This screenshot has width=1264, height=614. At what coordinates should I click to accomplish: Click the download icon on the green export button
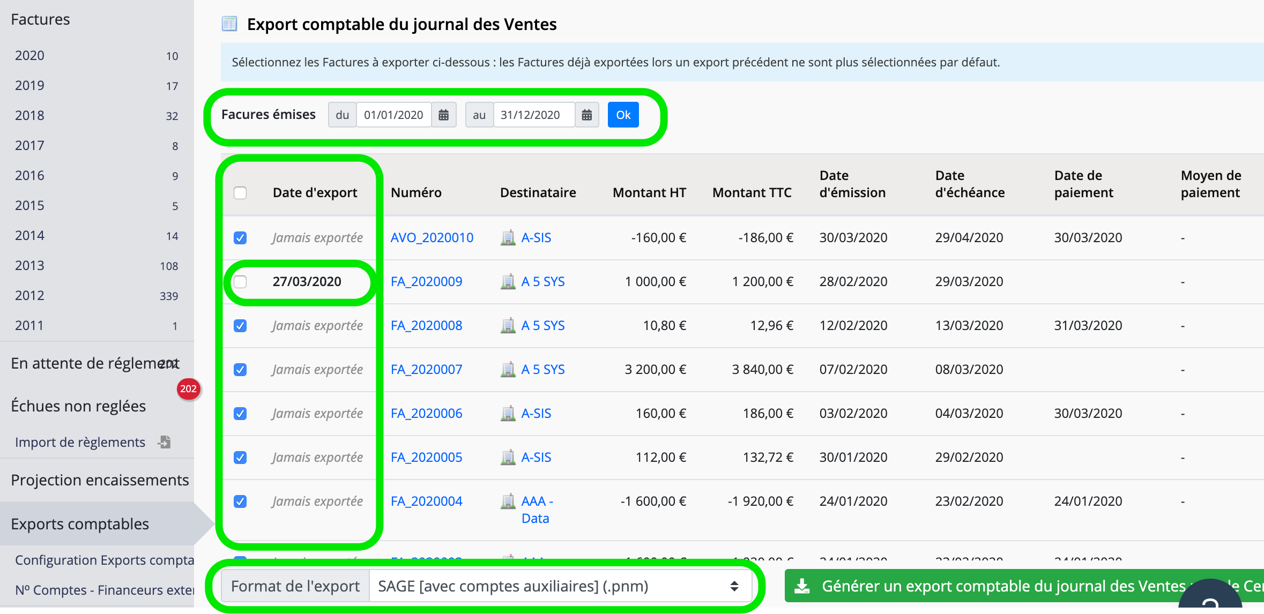(x=802, y=586)
